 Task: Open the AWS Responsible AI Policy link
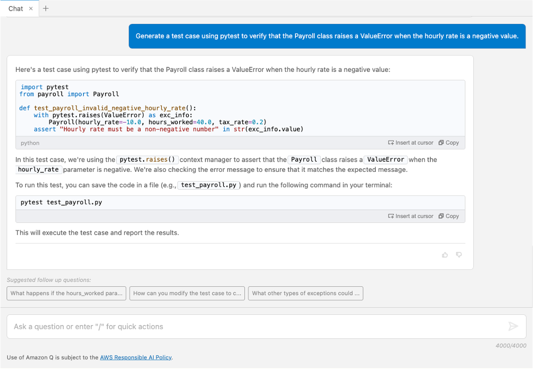pyautogui.click(x=136, y=357)
